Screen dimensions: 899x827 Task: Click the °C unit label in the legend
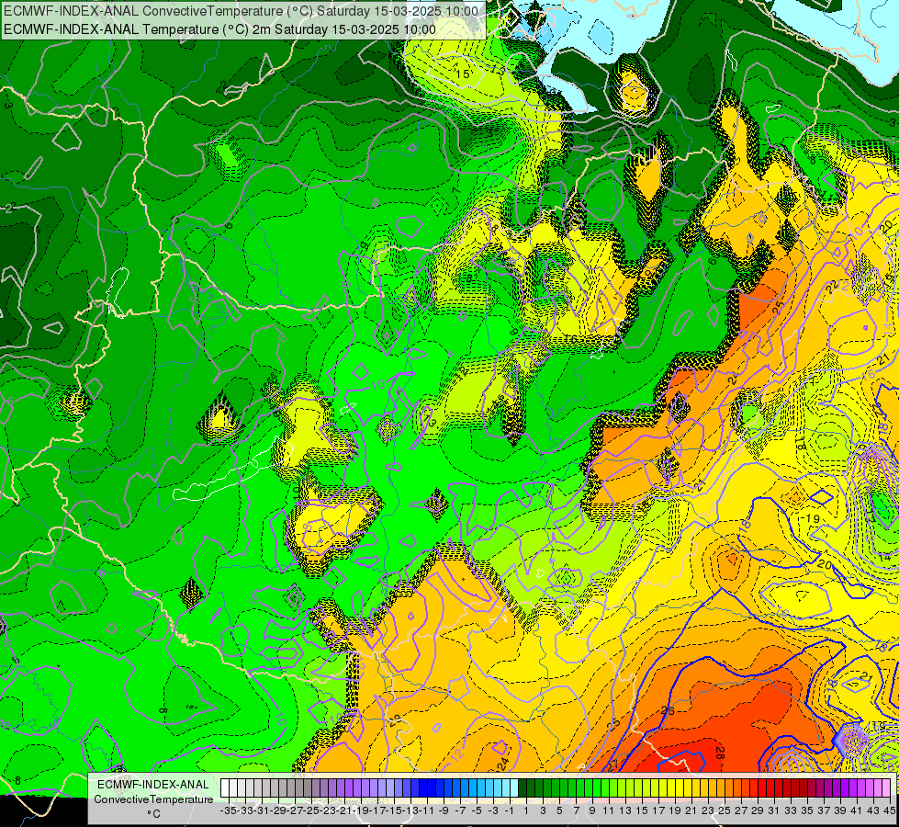click(x=153, y=814)
